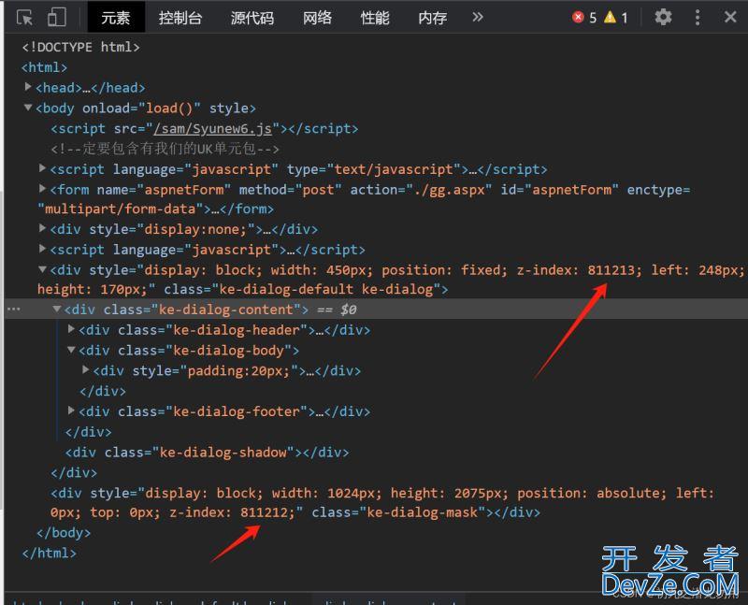This screenshot has height=605, width=748.
Task: Collapse the ke-dialog-body div node
Action: 71,350
